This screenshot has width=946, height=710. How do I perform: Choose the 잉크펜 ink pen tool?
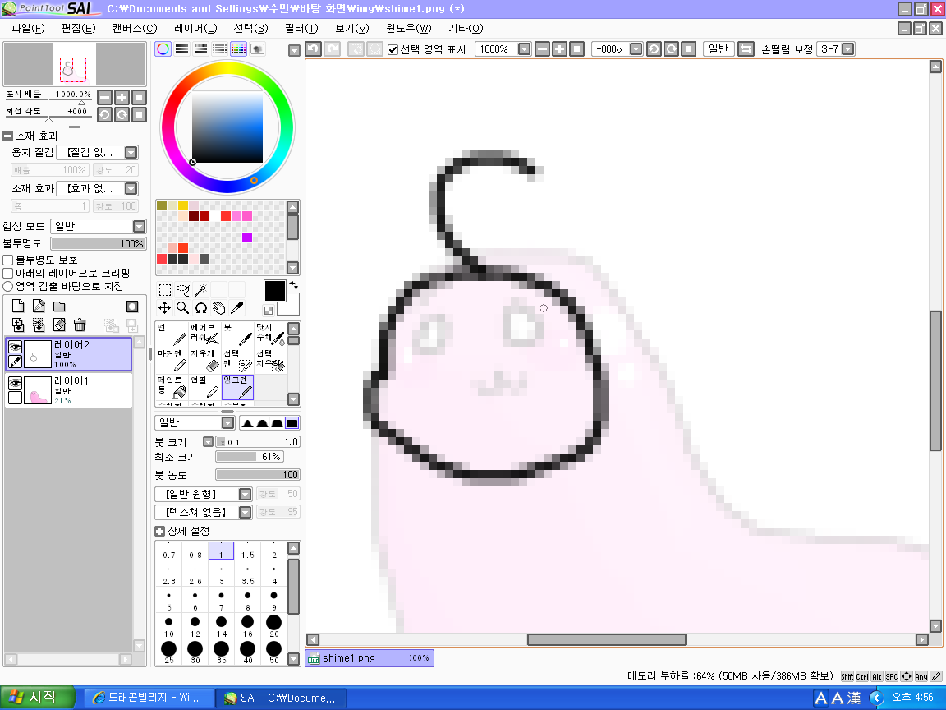(x=237, y=387)
